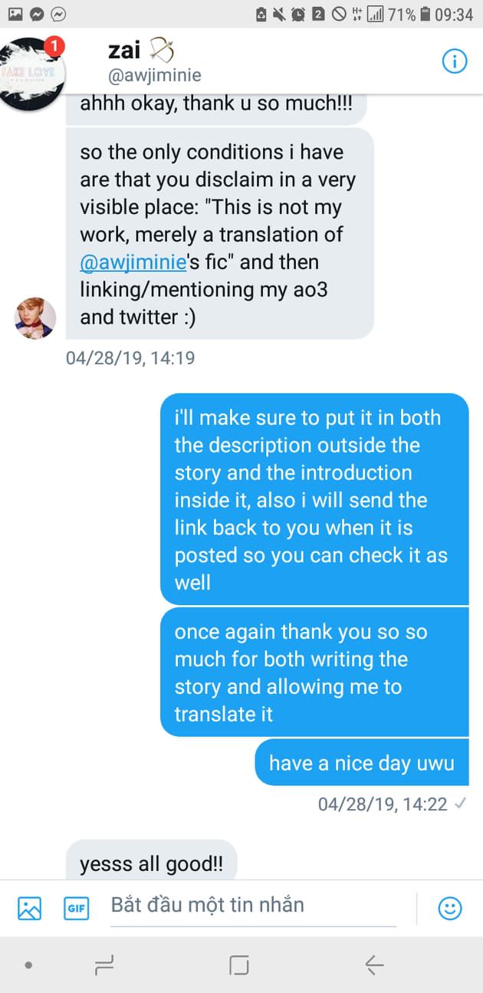Open Android recent apps
The height and width of the screenshot is (993, 483).
coord(104,965)
